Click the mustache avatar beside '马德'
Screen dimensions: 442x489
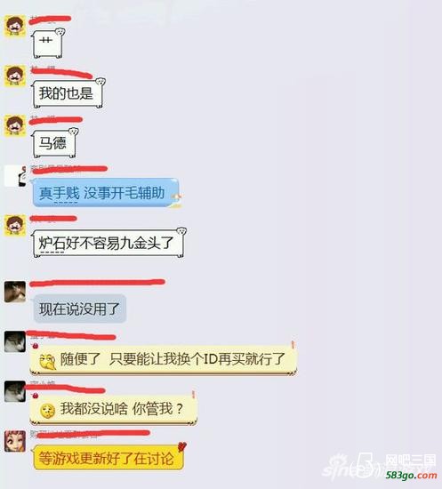14,125
